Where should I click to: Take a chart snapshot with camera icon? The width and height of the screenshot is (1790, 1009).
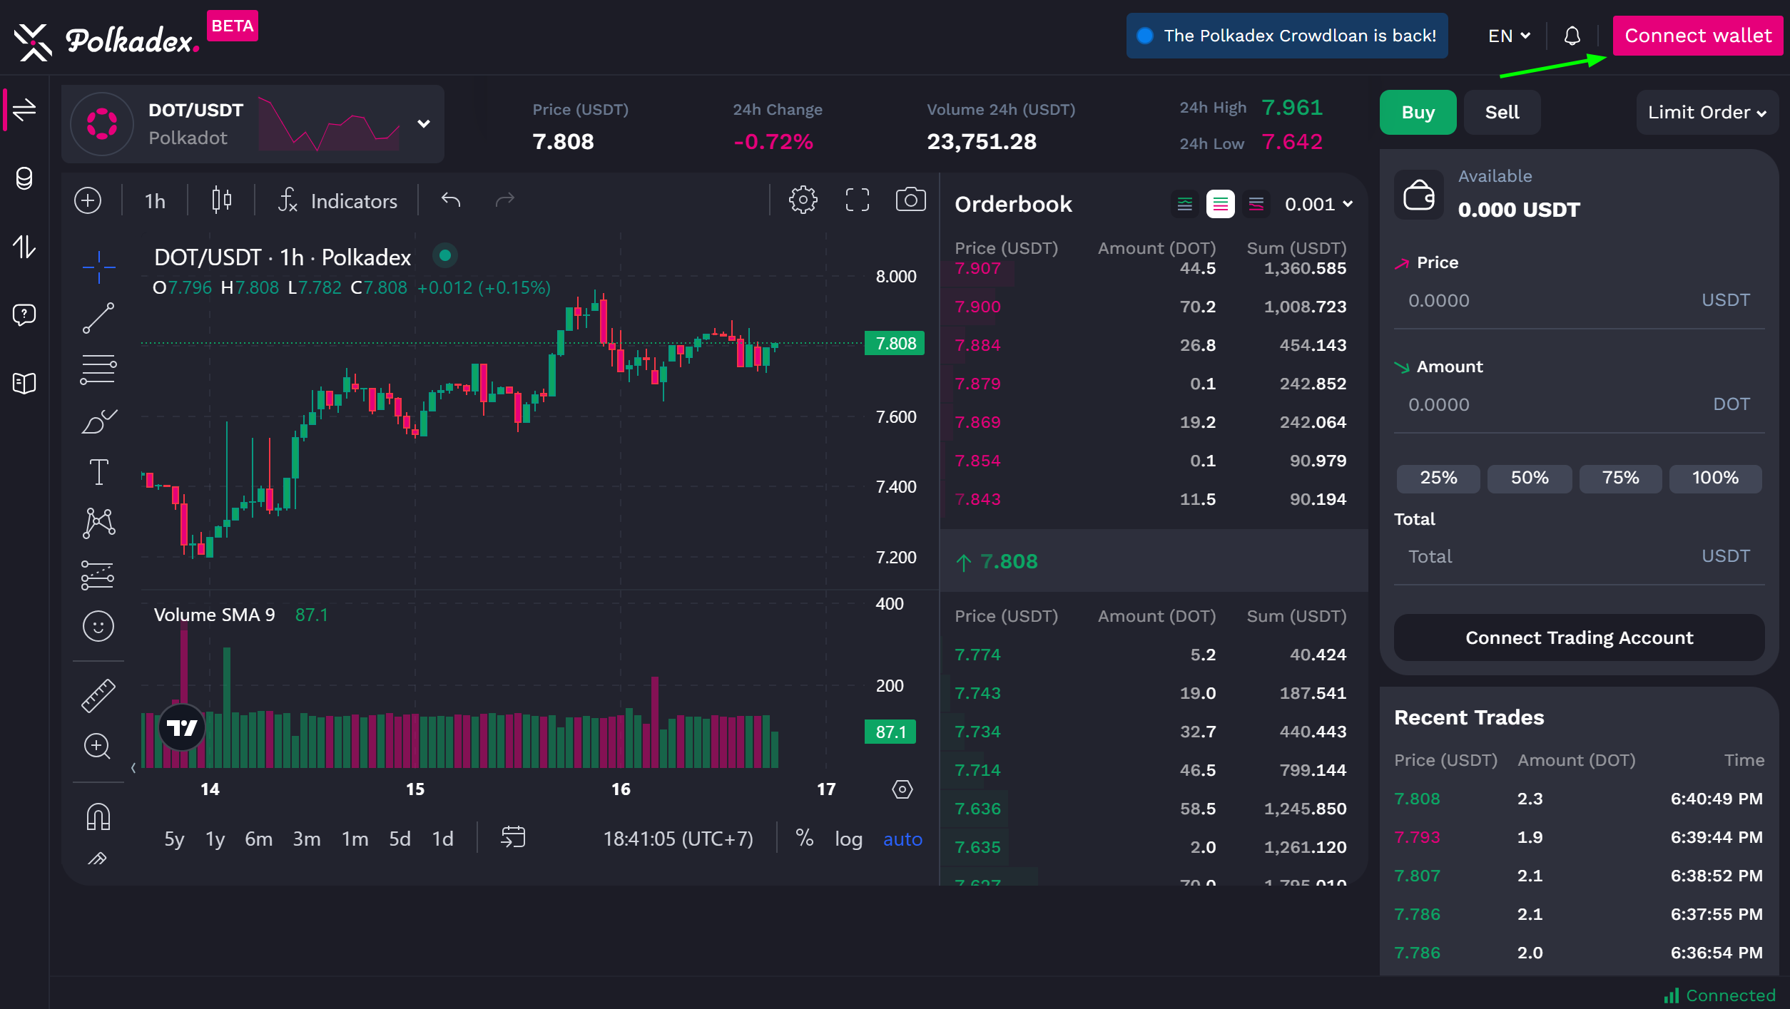pos(910,200)
